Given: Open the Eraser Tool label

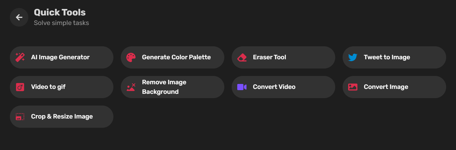Looking at the screenshot, I should coord(270,57).
